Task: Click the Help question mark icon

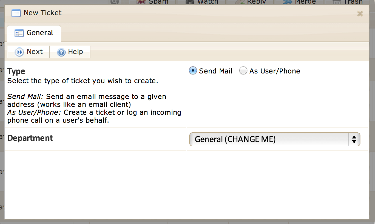Action: [x=61, y=52]
